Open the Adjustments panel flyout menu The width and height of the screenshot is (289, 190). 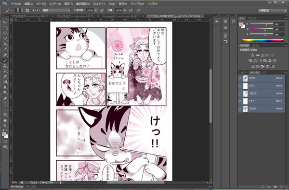(286, 46)
